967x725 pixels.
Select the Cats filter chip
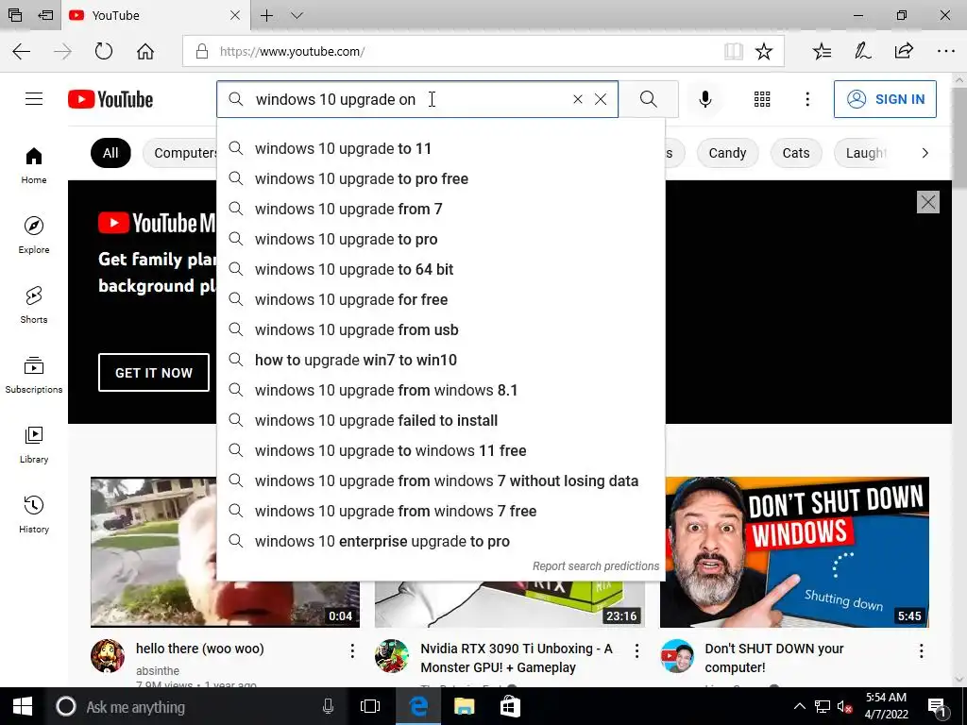click(x=795, y=153)
